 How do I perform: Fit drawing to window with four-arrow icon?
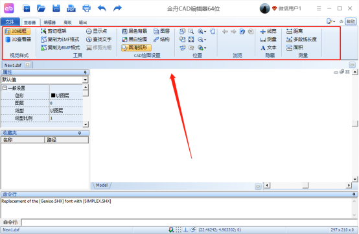[191, 40]
